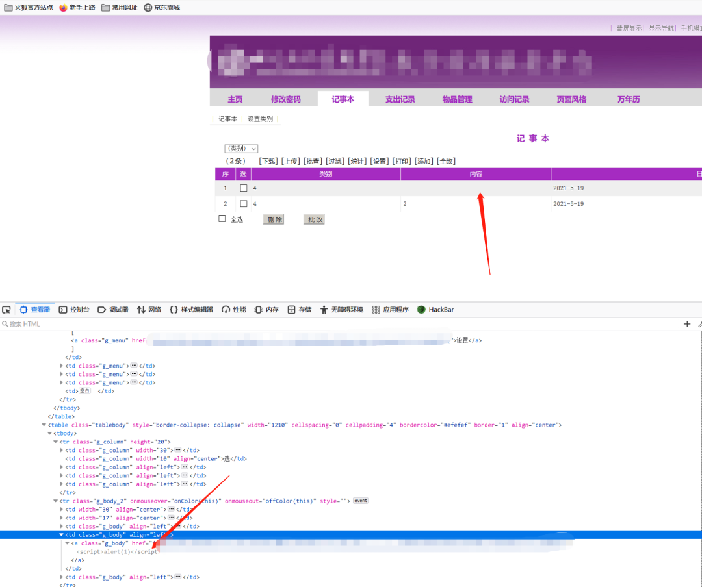Click the 删除 button
Image resolution: width=702 pixels, height=587 pixels.
tap(273, 219)
